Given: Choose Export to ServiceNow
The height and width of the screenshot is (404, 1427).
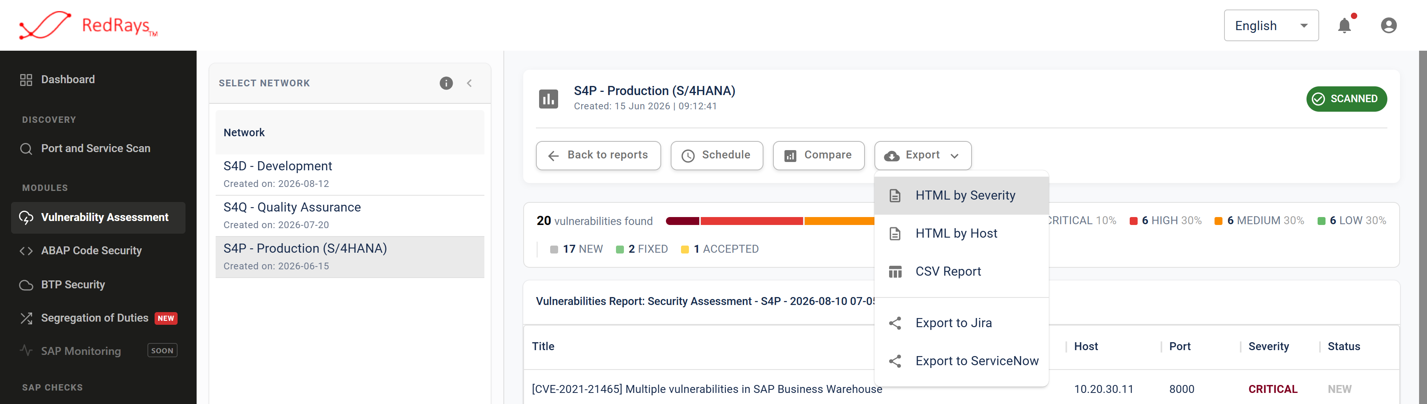Looking at the screenshot, I should 961,361.
